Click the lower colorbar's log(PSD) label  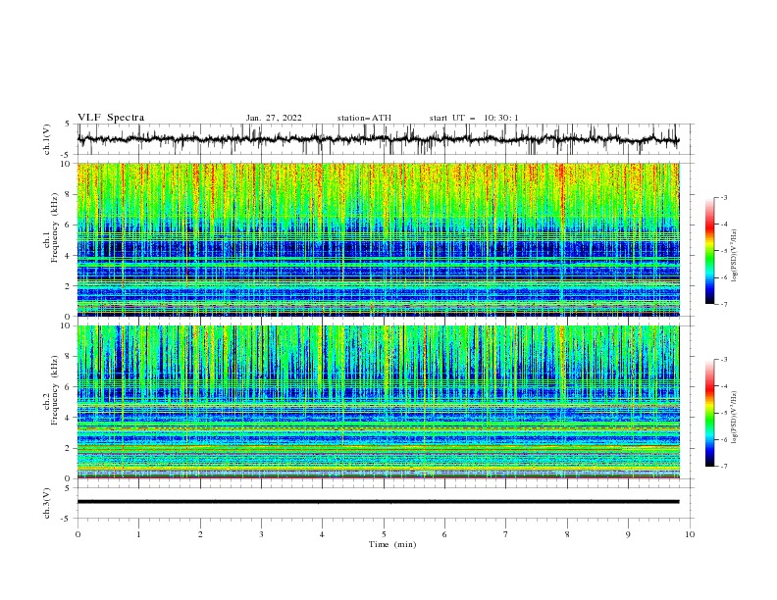tap(735, 419)
